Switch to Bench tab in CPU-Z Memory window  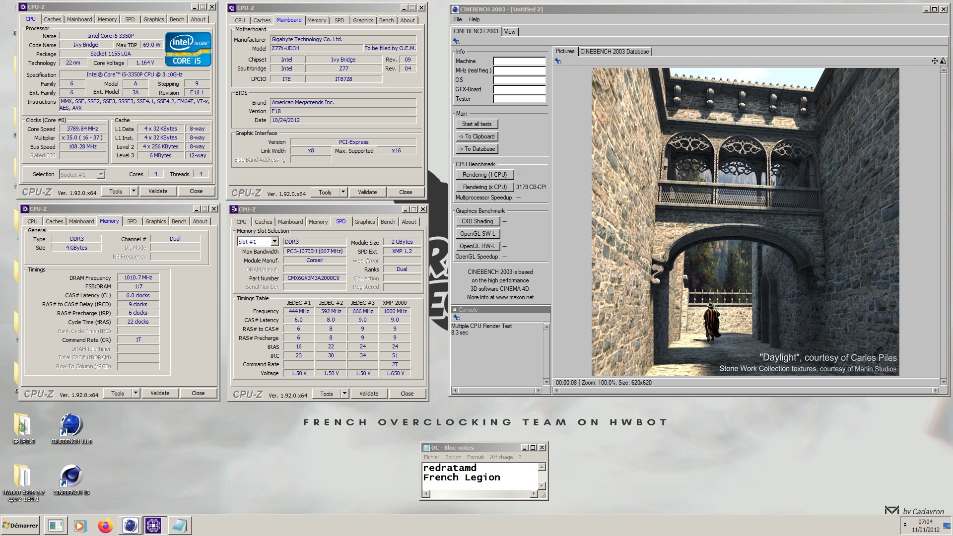click(179, 221)
